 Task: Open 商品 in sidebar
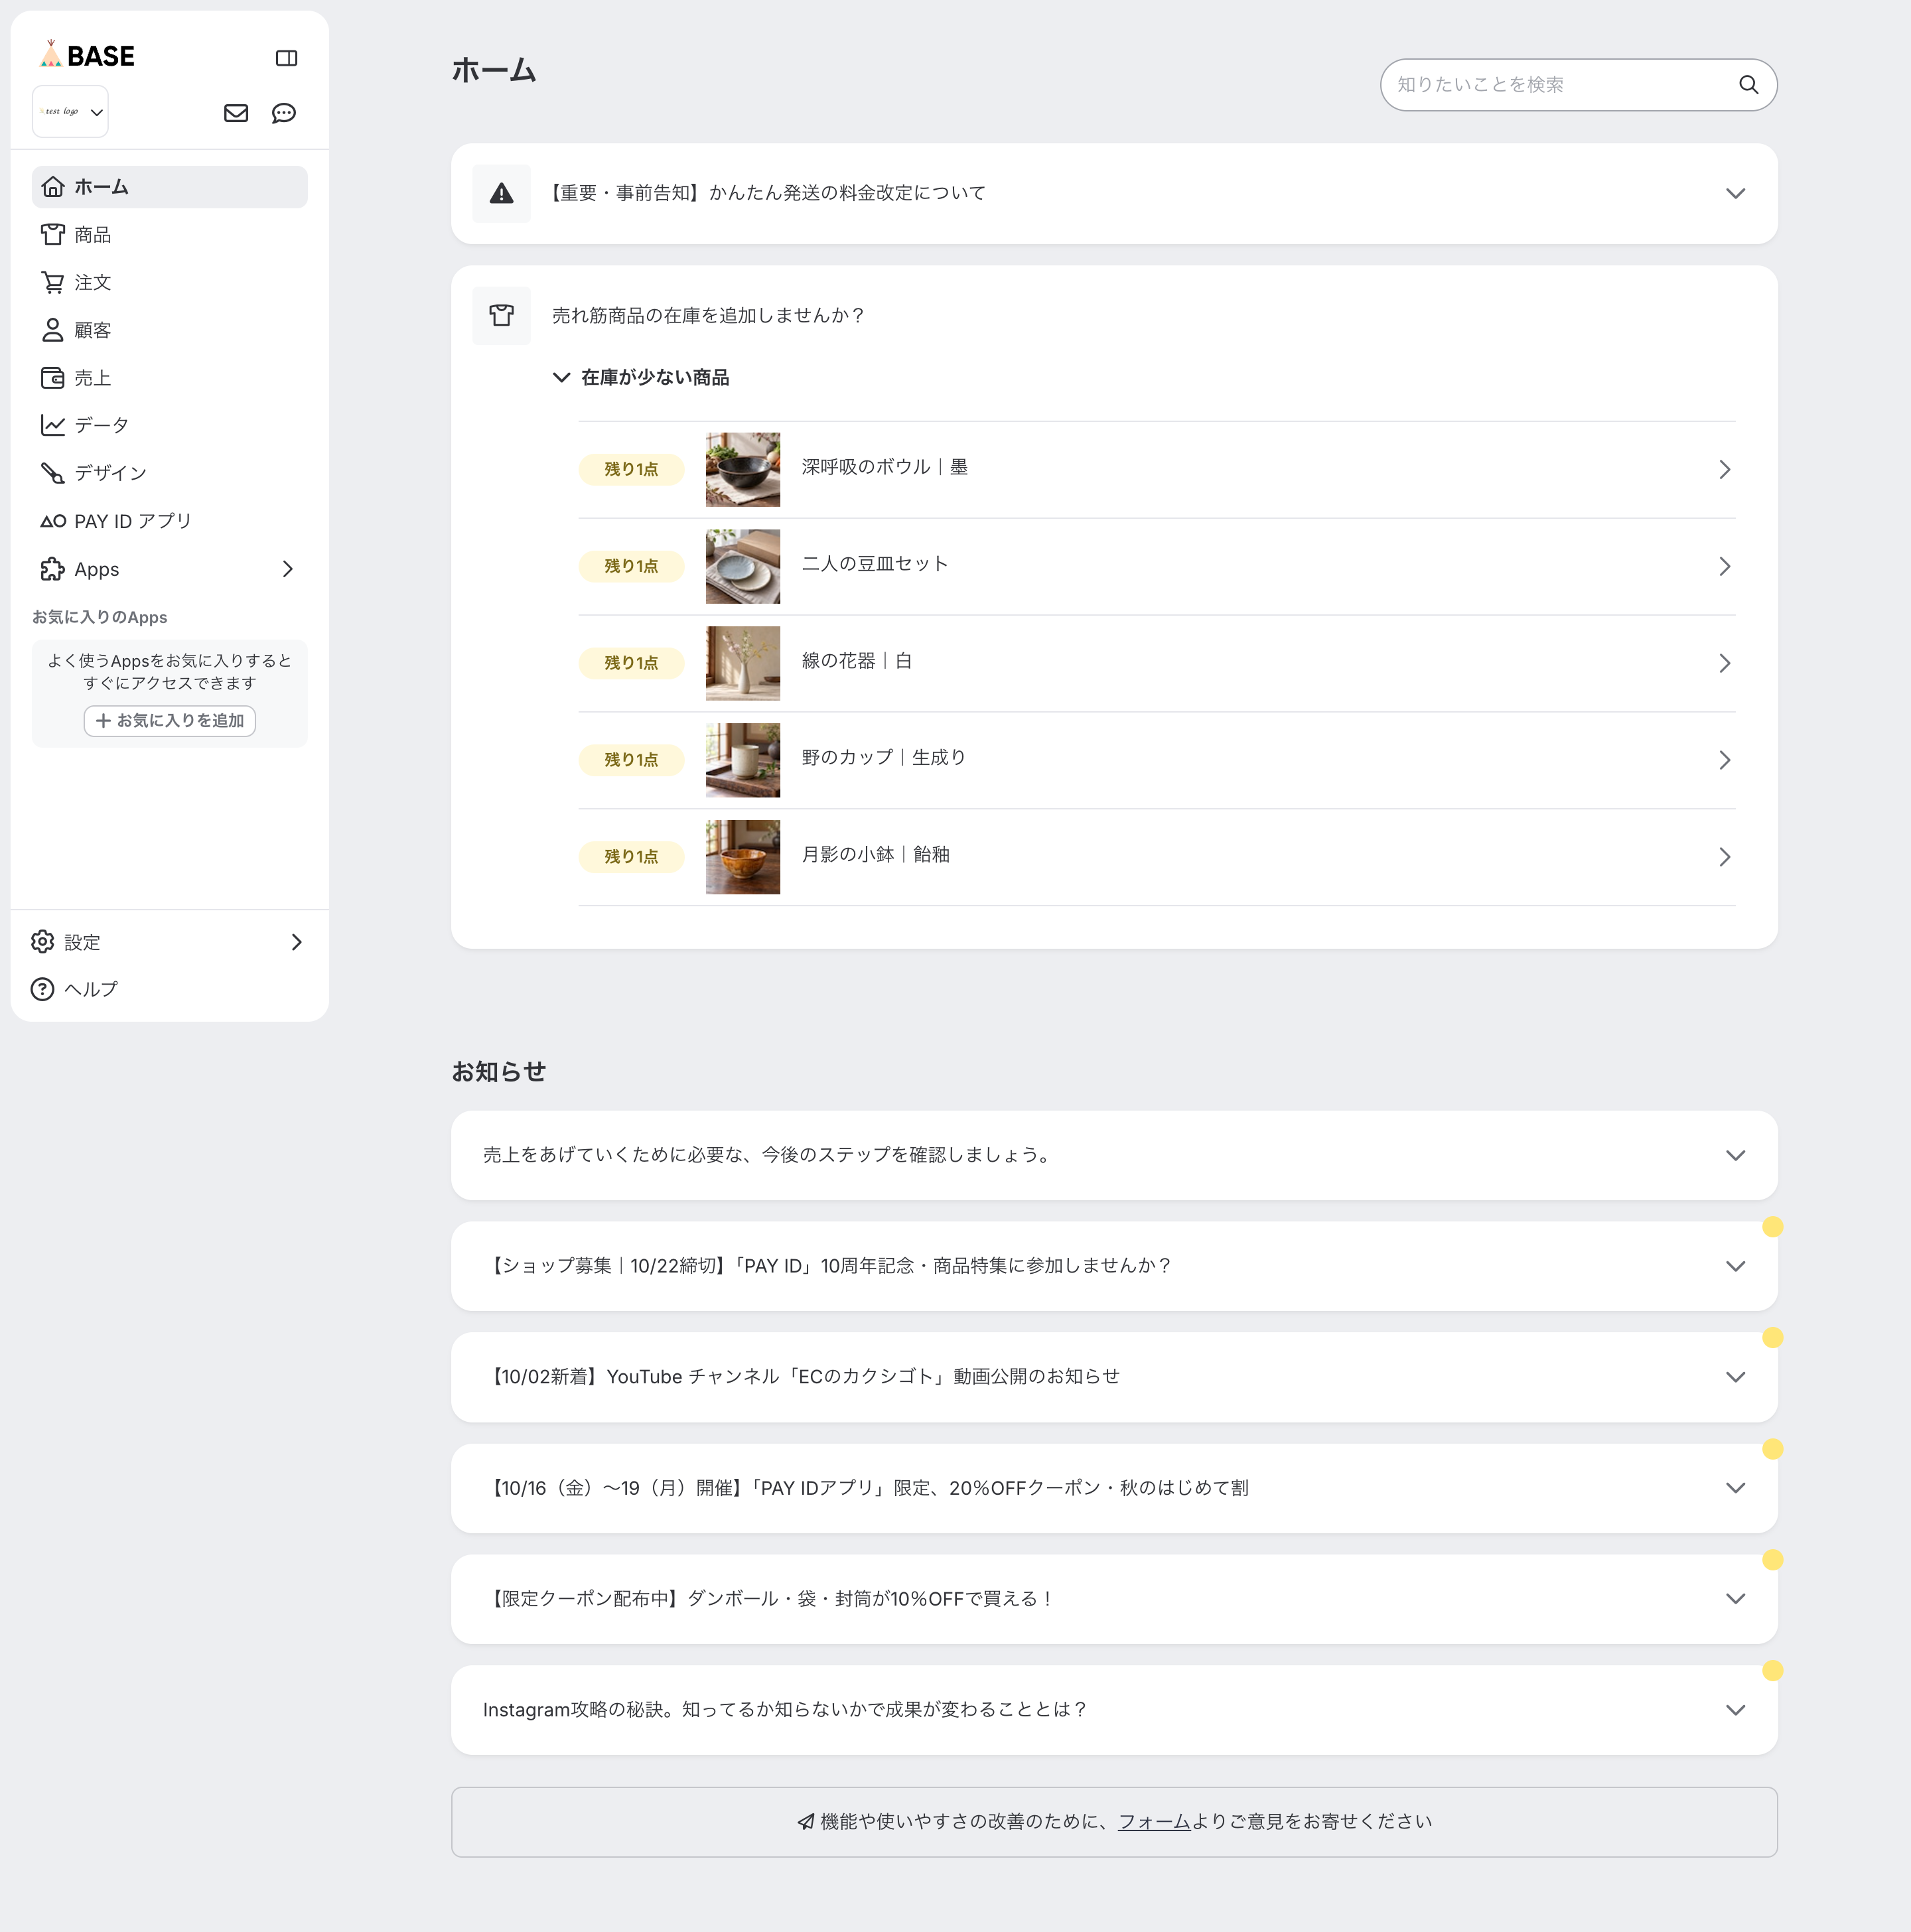click(170, 235)
